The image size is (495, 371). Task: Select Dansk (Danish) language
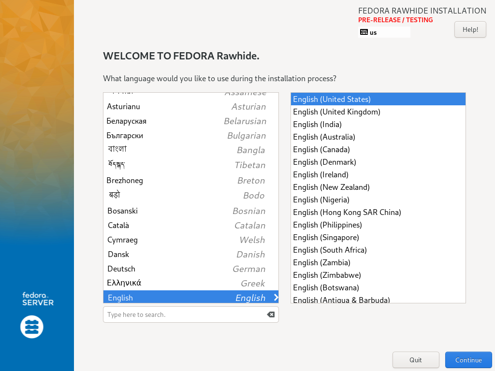click(190, 255)
